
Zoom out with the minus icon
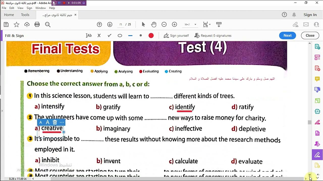pyautogui.click(x=164, y=24)
